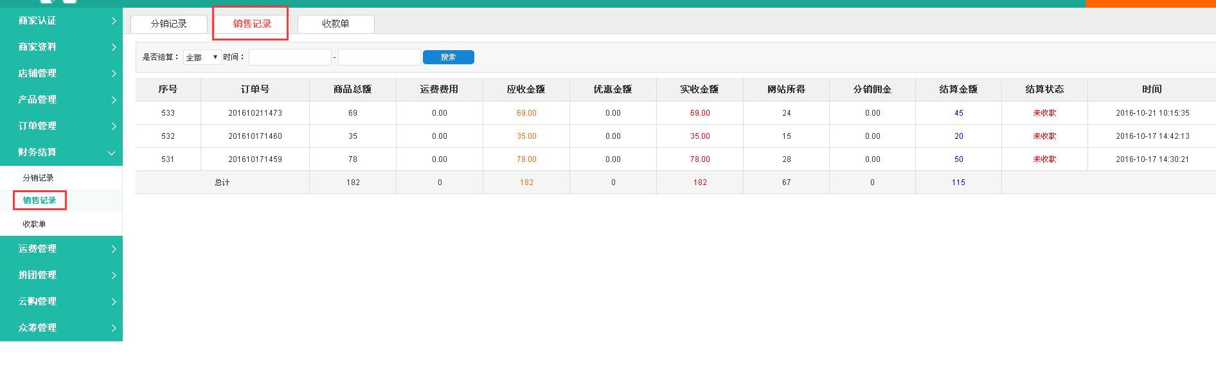Expand the 商家资料 sidebar menu
Viewport: 1216px width, 367px height.
click(61, 47)
